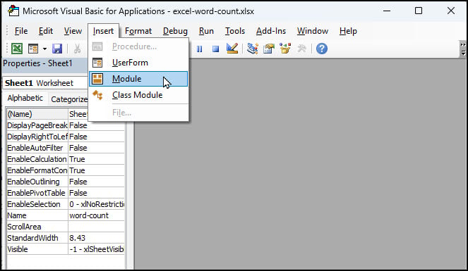This screenshot has height=271, width=468.
Task: Select the EnableOutlining property row
Action: pyautogui.click(x=66, y=182)
